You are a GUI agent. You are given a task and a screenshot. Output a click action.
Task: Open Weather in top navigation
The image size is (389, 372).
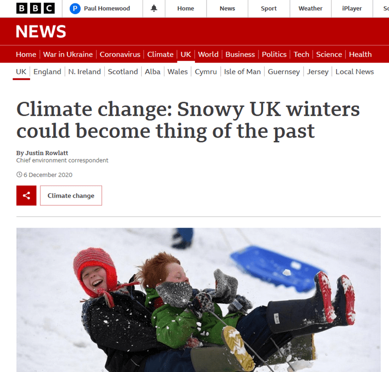tap(310, 9)
